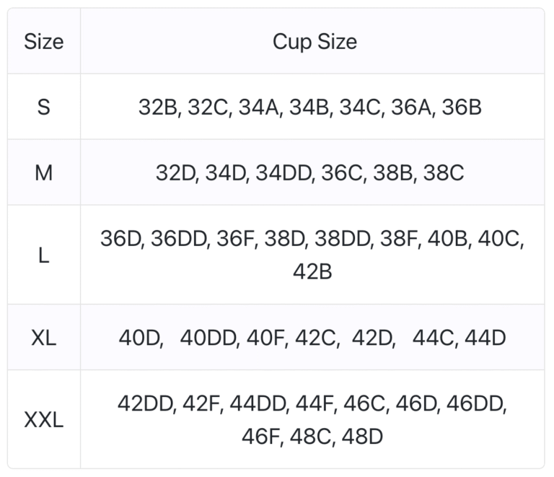Select the S size cell

(44, 107)
